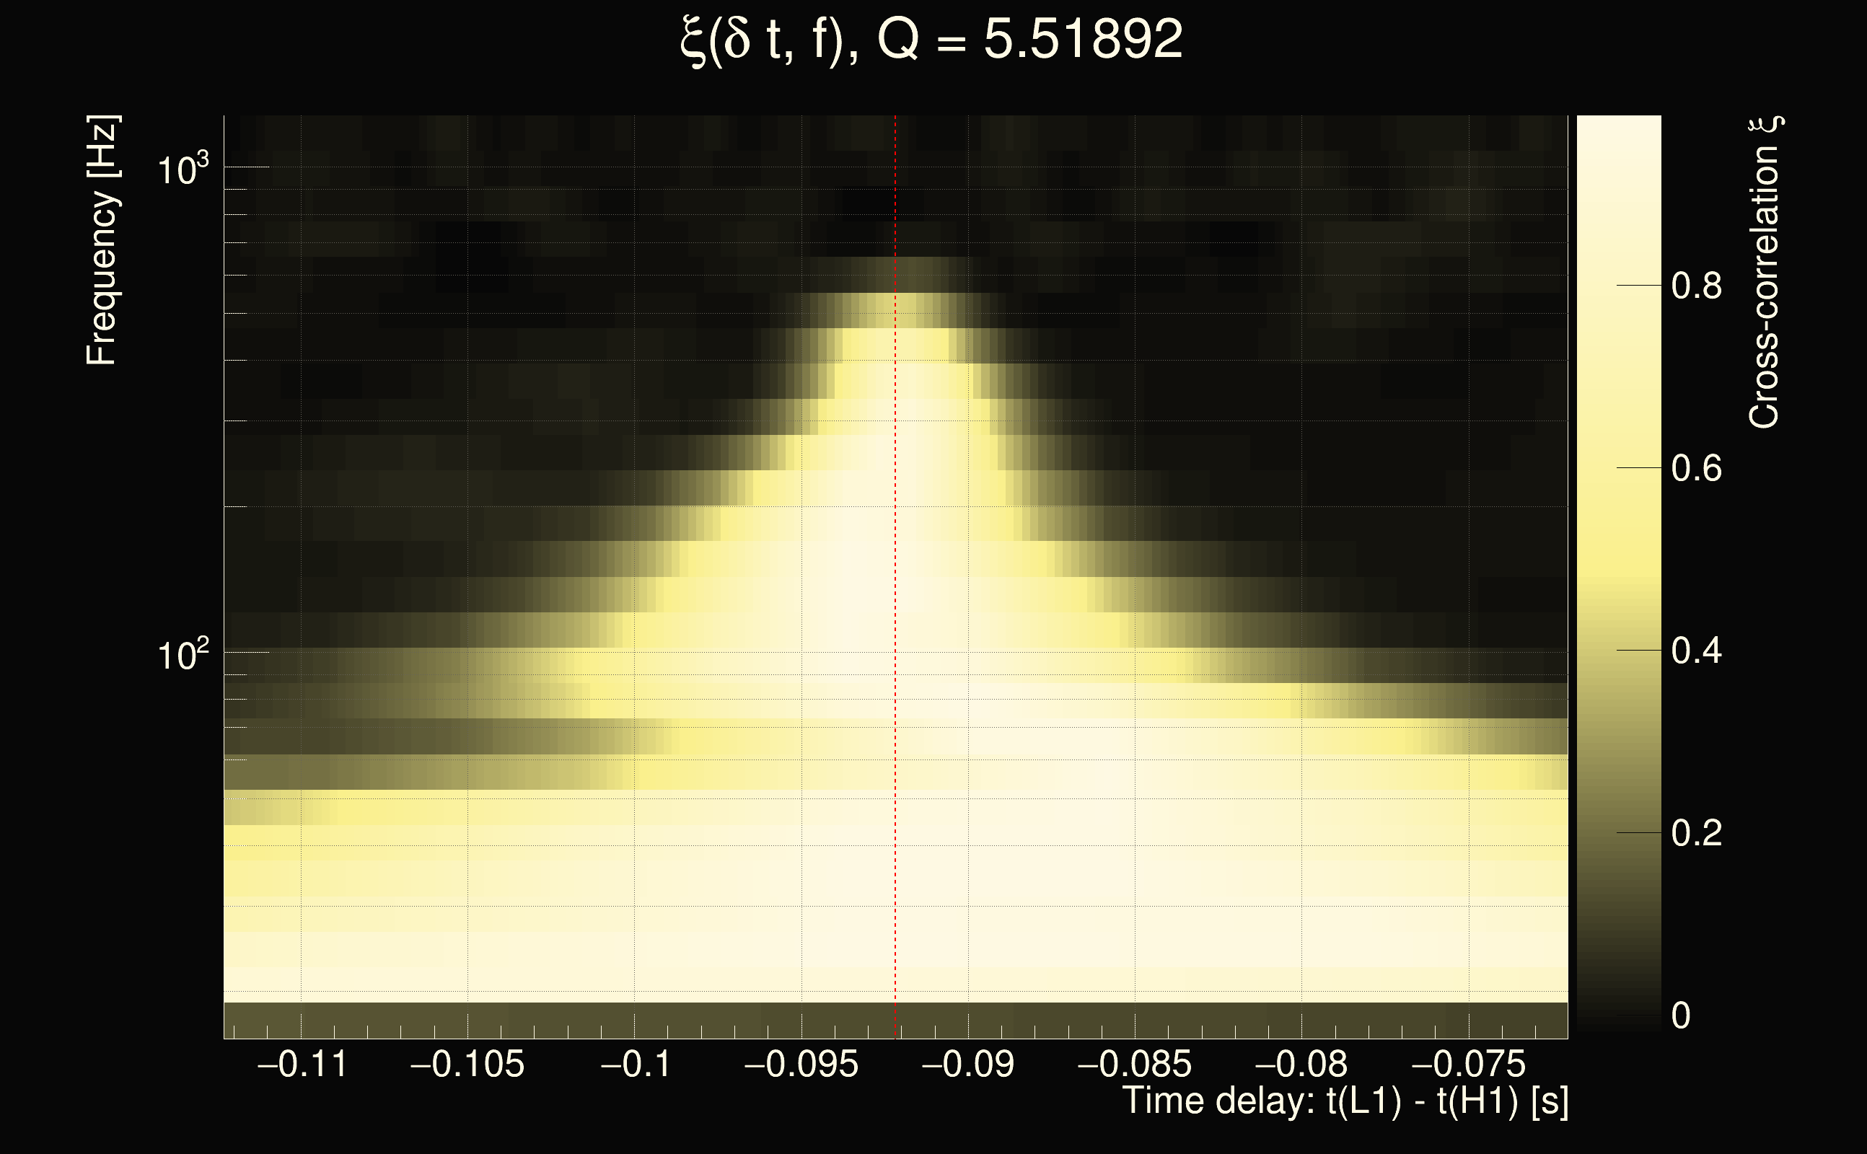
Task: Click the -0.085 time delay tick label
Action: 1133,1064
